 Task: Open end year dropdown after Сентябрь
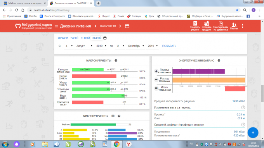[x=153, y=46]
